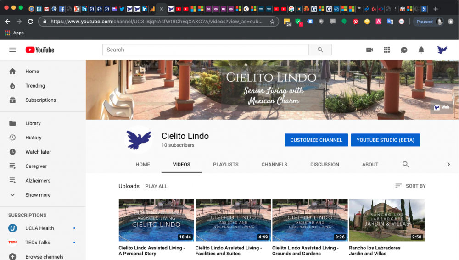Click the search magnifier button

tap(320, 50)
